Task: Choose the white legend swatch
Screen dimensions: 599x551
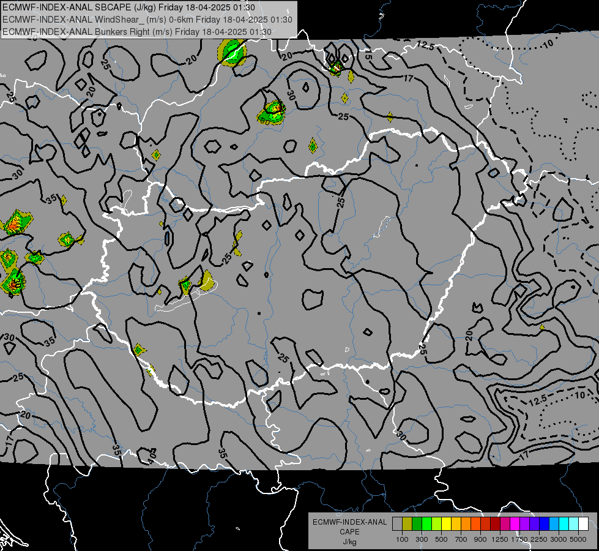Action: click(x=583, y=524)
